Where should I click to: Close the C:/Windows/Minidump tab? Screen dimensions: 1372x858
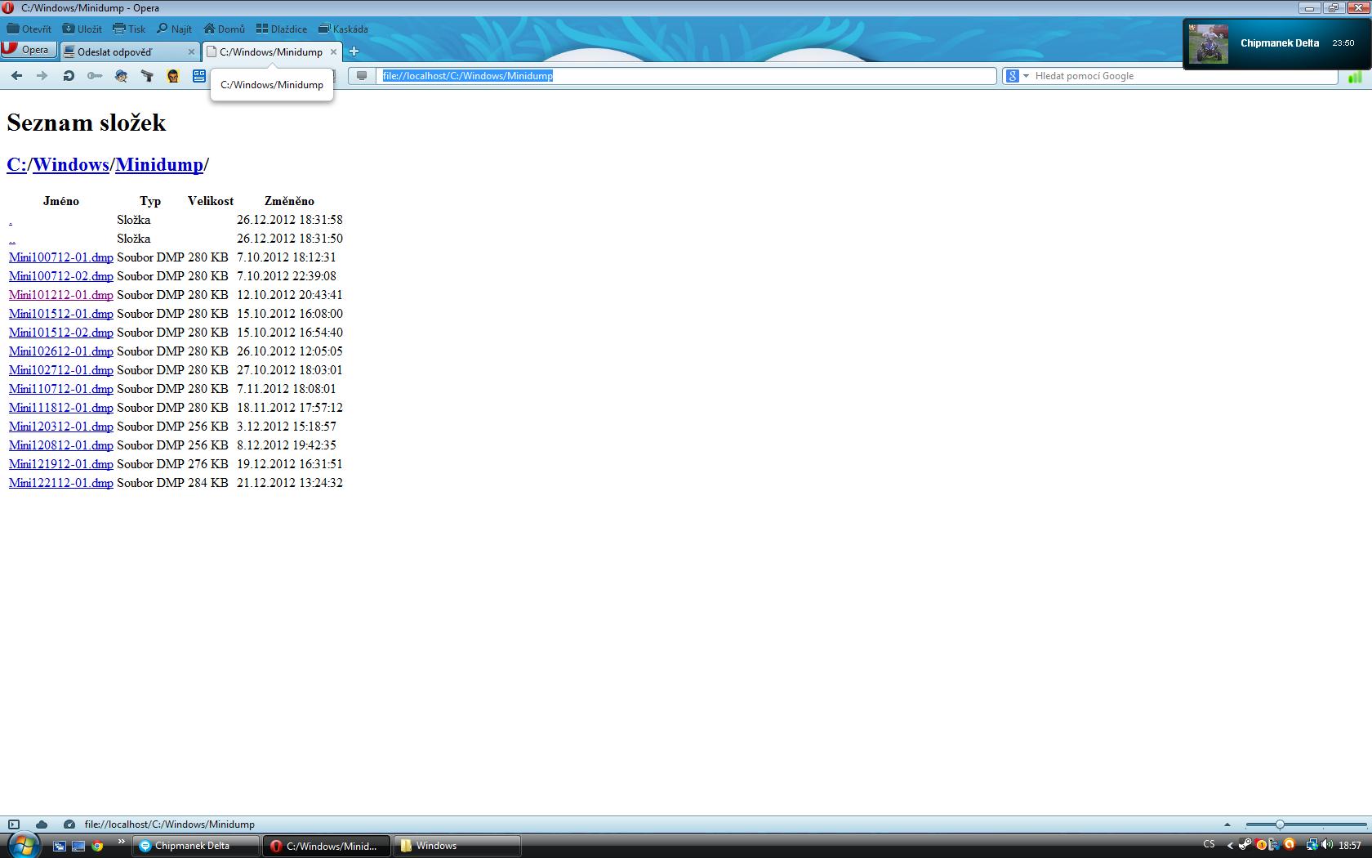(333, 51)
